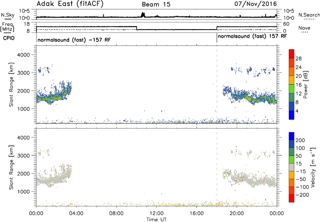Click the right '10^0' N.Search axis tick

tap(289, 18)
